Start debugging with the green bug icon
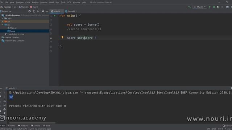The height and width of the screenshot is (130, 232). pos(214,7)
